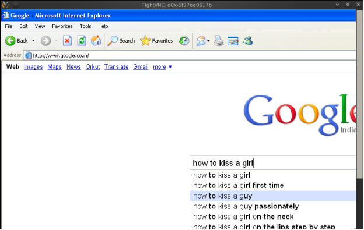Choose suggestion 'how to kiss a girl'
364x230 pixels.
pos(273,175)
